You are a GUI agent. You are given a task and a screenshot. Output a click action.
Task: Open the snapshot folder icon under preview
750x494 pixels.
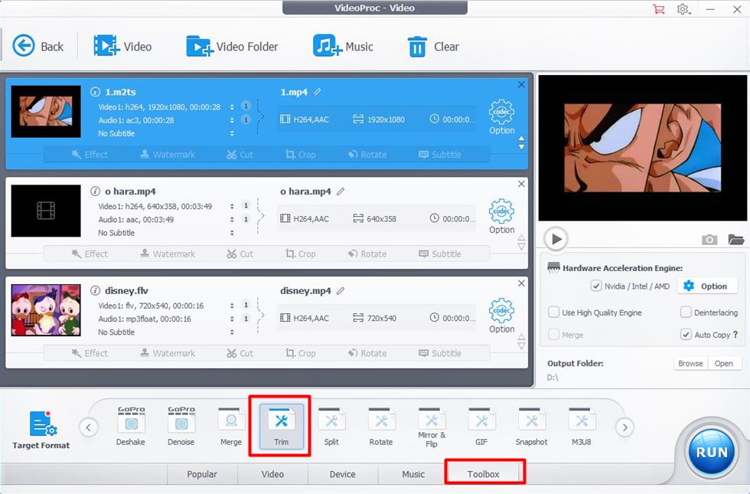point(736,239)
